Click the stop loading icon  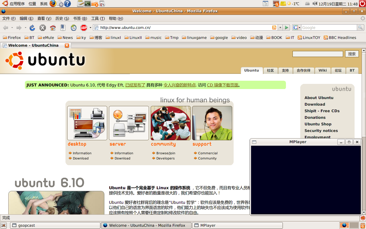click(43, 27)
